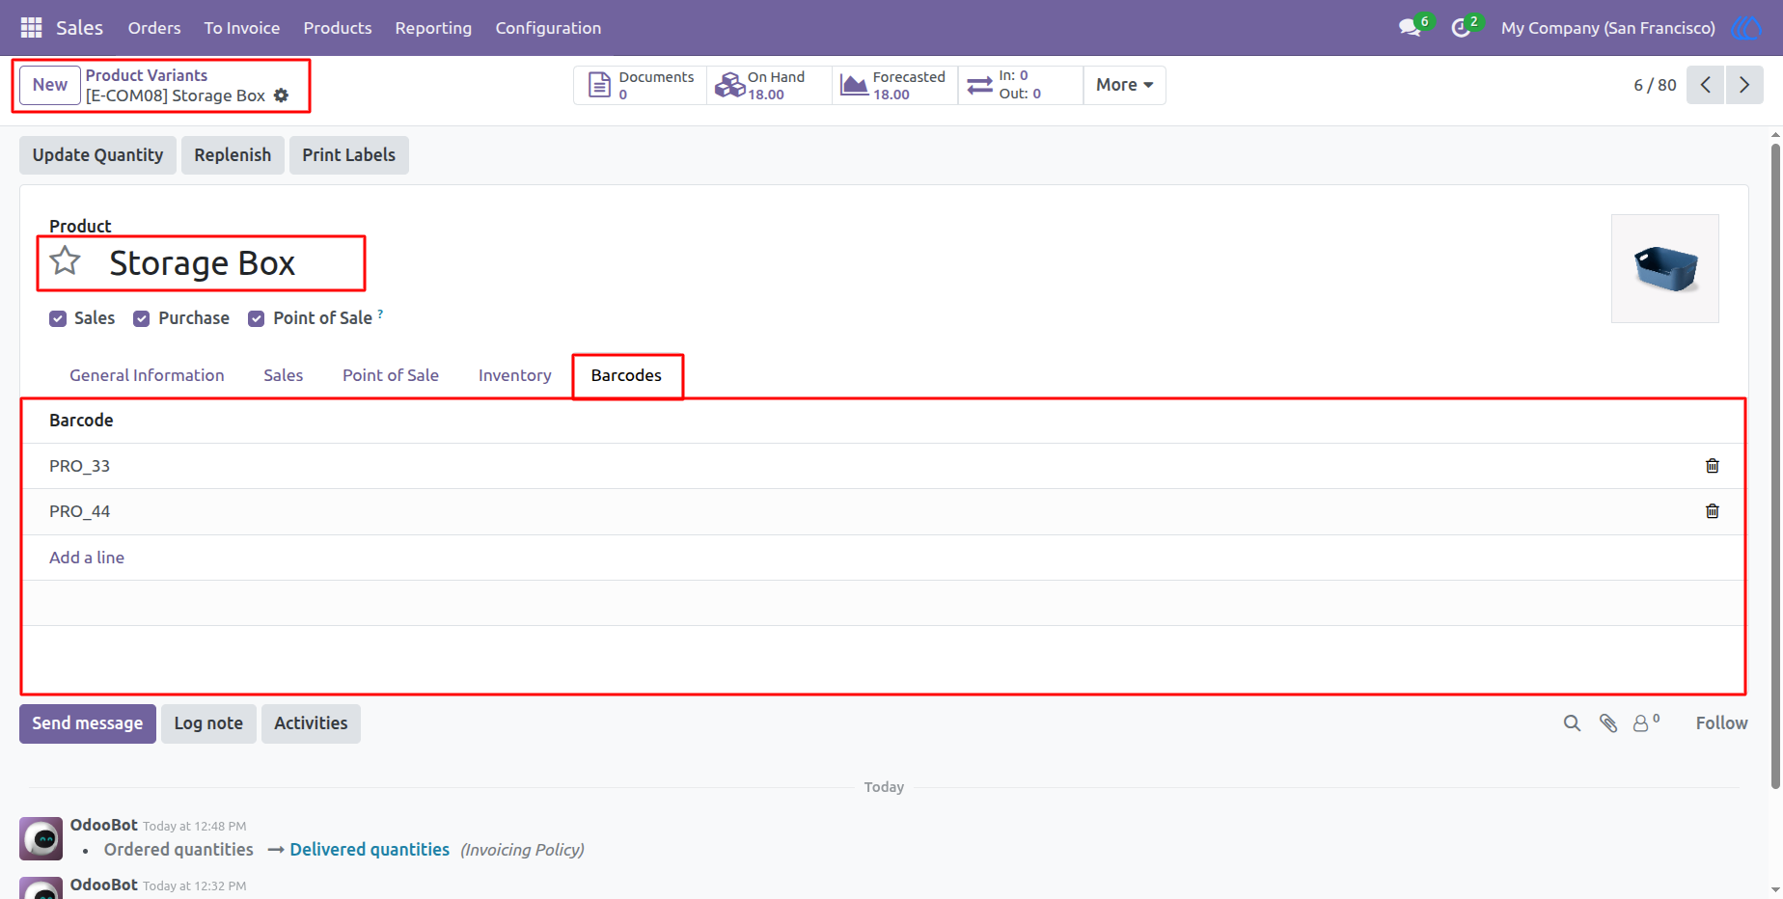
Task: Uncheck the Purchase checkbox
Action: click(142, 319)
